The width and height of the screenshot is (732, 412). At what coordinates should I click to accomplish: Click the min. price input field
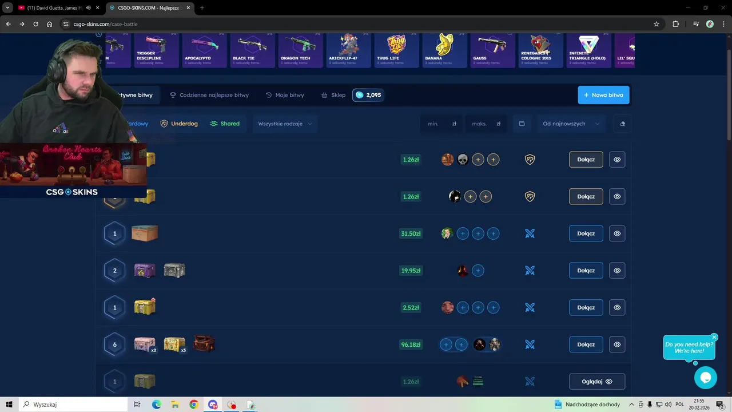point(441,124)
